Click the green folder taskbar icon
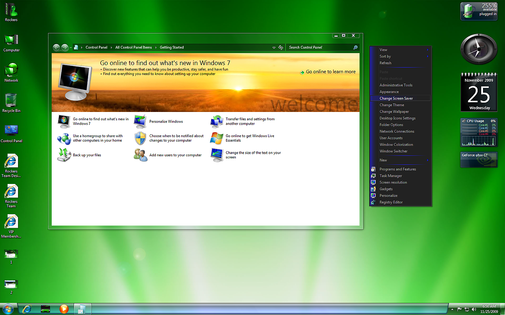 pyautogui.click(x=45, y=309)
